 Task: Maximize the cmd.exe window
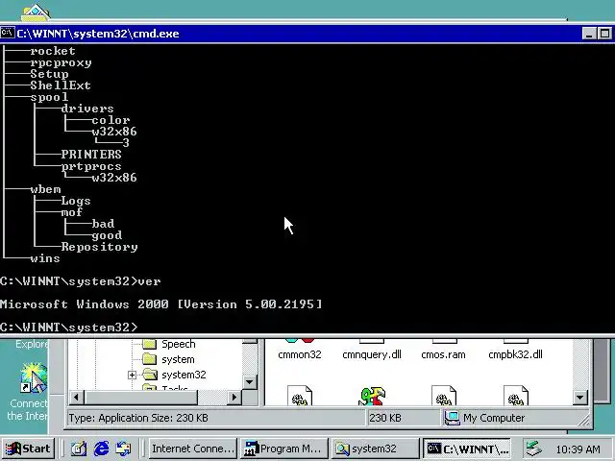click(604, 34)
